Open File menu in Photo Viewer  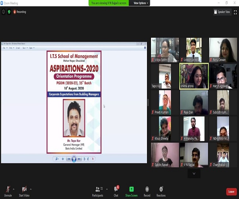point(5,48)
